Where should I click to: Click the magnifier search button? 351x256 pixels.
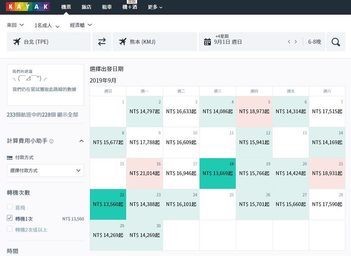(336, 42)
